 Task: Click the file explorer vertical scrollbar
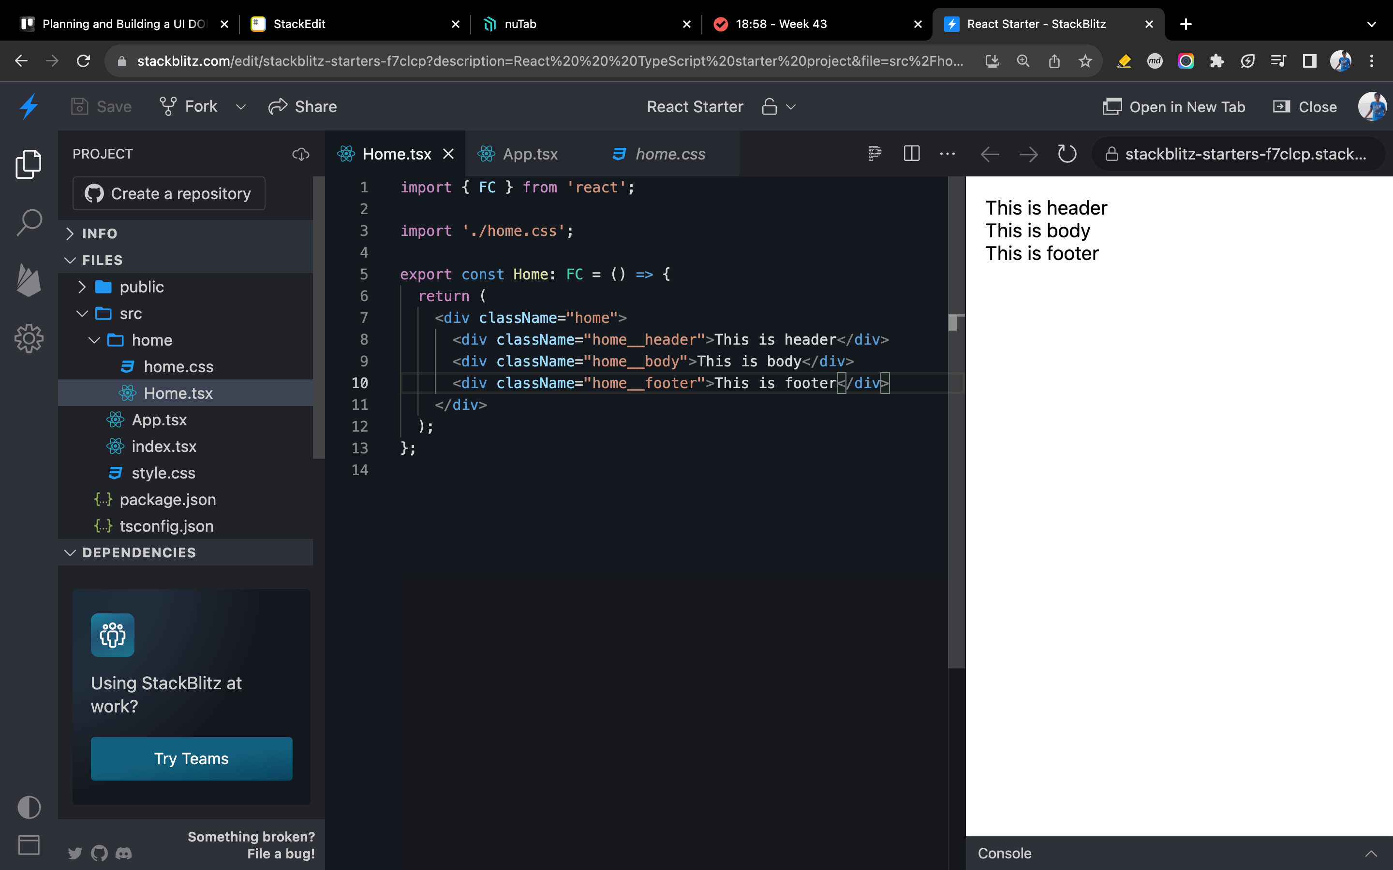[319, 318]
